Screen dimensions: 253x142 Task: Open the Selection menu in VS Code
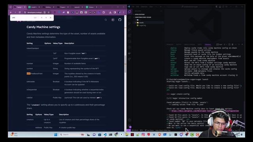[x=144, y=7]
